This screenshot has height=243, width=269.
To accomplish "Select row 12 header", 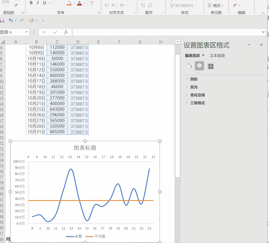I will click(2, 93).
